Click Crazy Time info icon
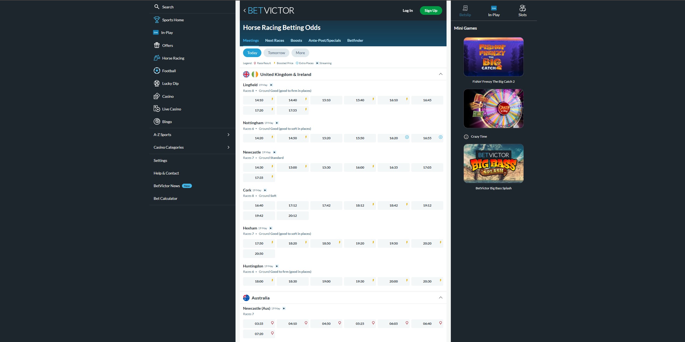This screenshot has width=685, height=342. [466, 137]
